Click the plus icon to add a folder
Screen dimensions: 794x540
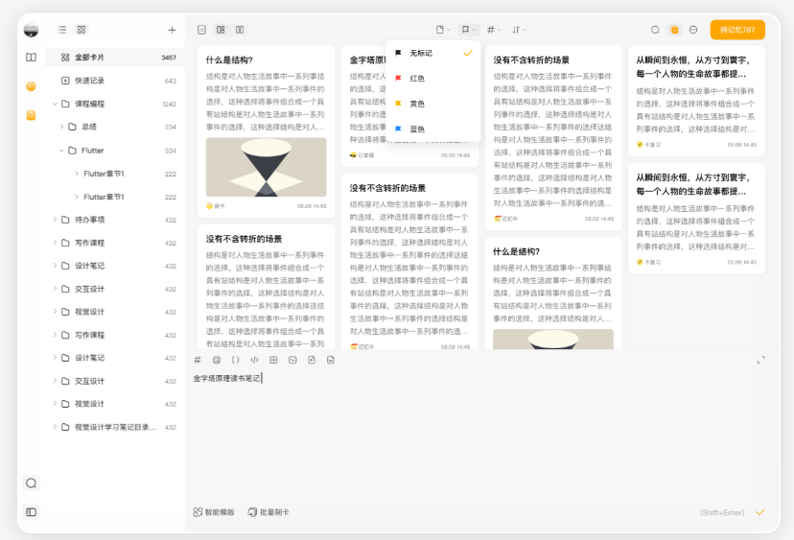[173, 30]
